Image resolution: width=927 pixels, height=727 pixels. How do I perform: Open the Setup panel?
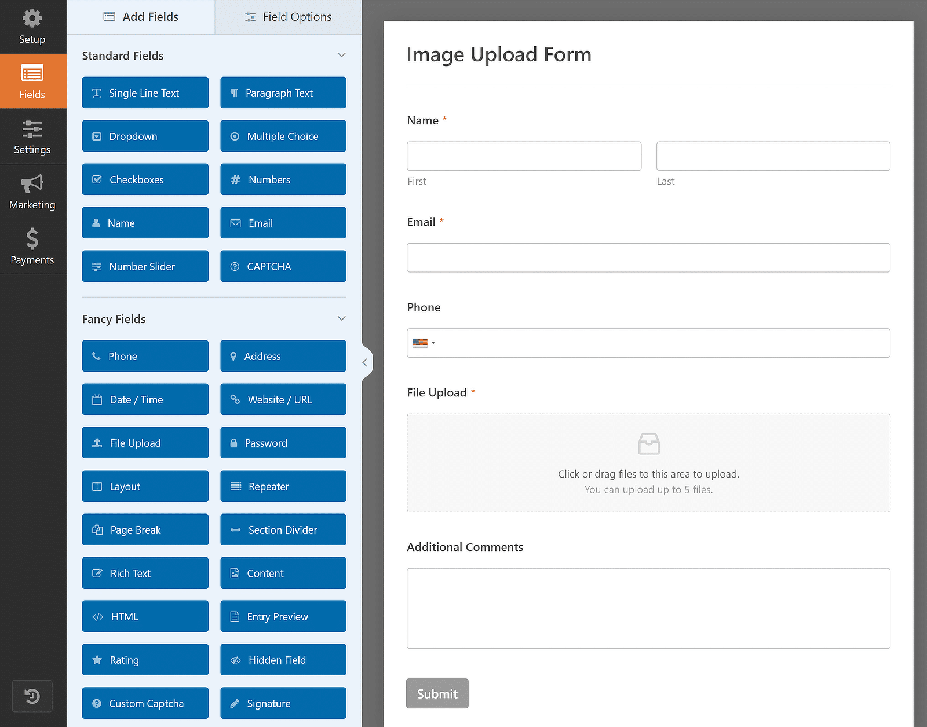32,26
